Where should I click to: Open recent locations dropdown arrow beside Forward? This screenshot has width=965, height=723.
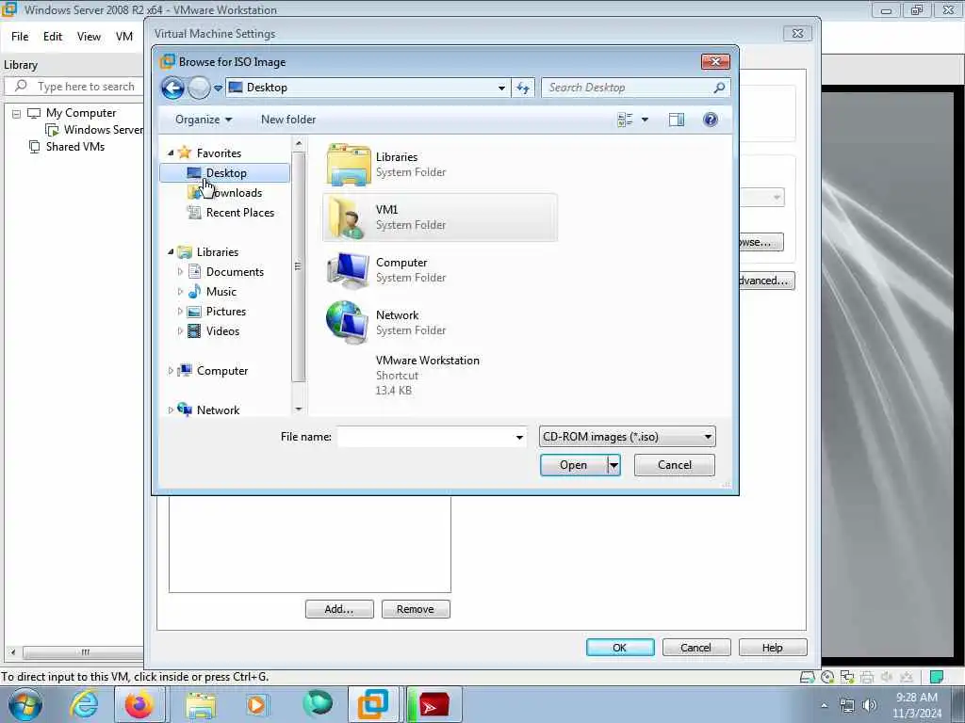coord(218,88)
